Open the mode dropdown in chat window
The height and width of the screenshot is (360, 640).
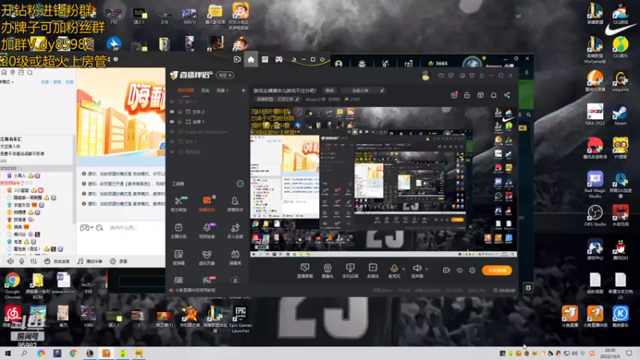point(7,82)
